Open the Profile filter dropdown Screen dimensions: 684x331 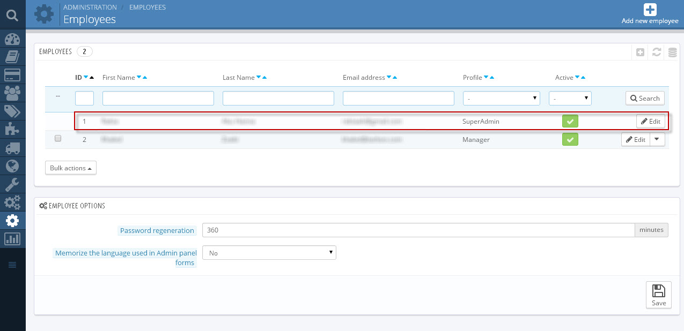[x=502, y=98]
